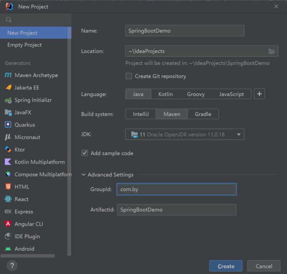Enable Create Git repository checkbox

tap(128, 76)
